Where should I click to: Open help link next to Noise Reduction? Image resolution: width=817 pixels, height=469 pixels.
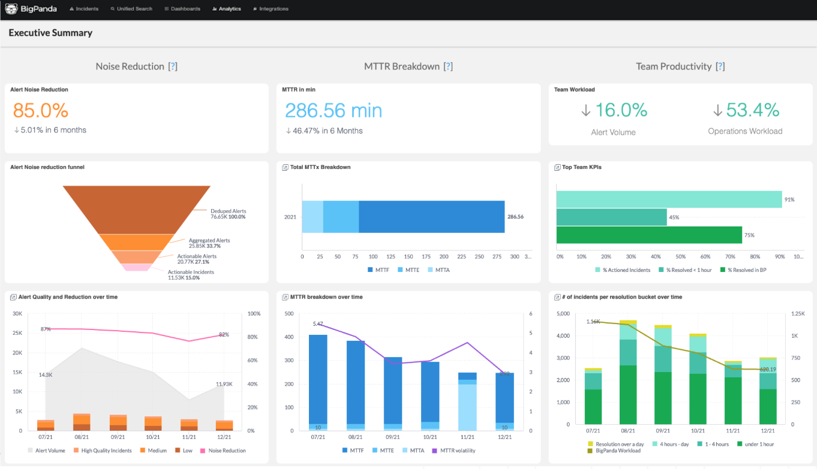tap(173, 66)
